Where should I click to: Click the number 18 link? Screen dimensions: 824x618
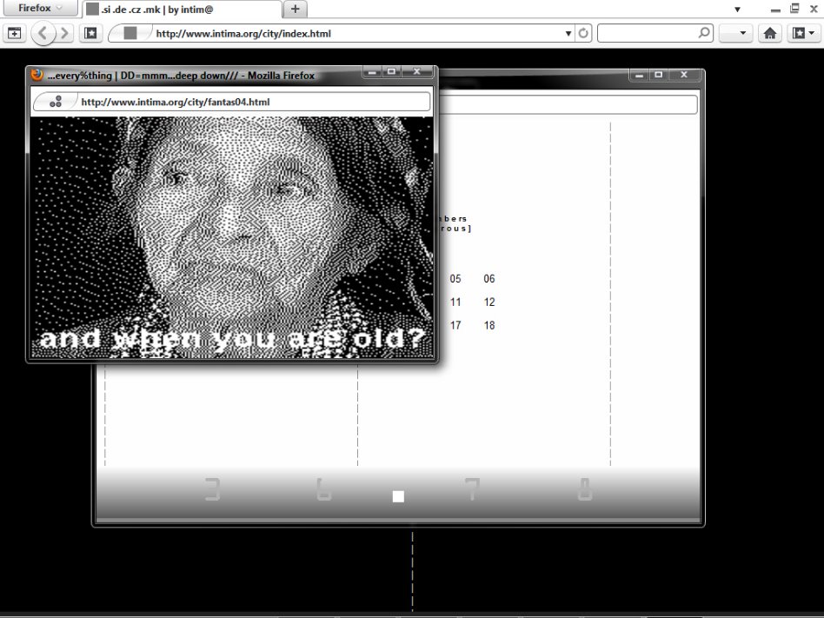click(489, 326)
